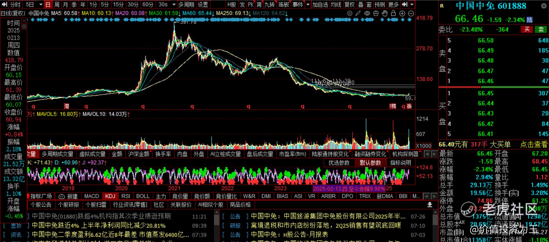Open the 多周期 period selector
Viewport: 549px width, 242px height.
186,5
